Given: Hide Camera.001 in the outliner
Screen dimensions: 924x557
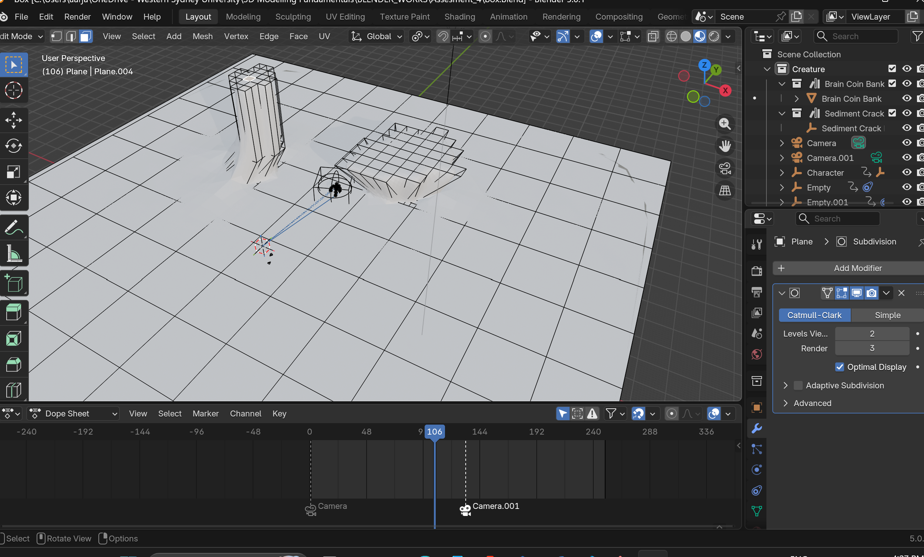Looking at the screenshot, I should pyautogui.click(x=907, y=158).
